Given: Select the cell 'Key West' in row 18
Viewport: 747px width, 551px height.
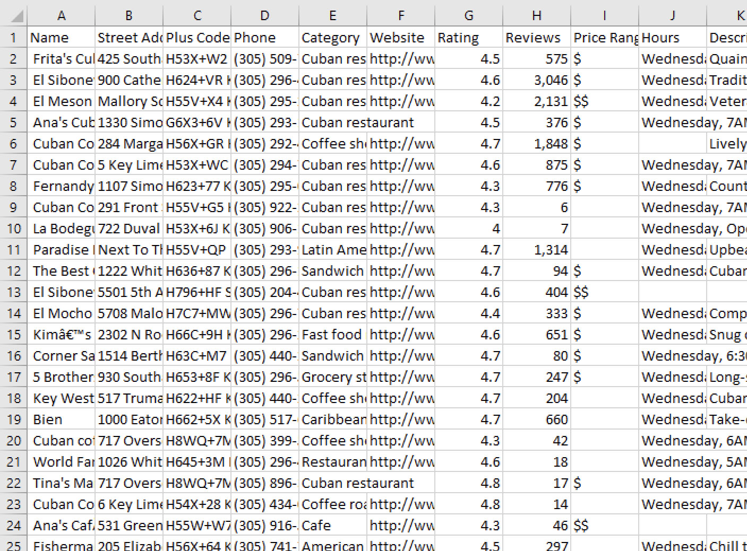Looking at the screenshot, I should pos(61,398).
